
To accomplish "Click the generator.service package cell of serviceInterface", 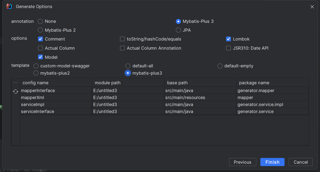I will click(x=272, y=111).
